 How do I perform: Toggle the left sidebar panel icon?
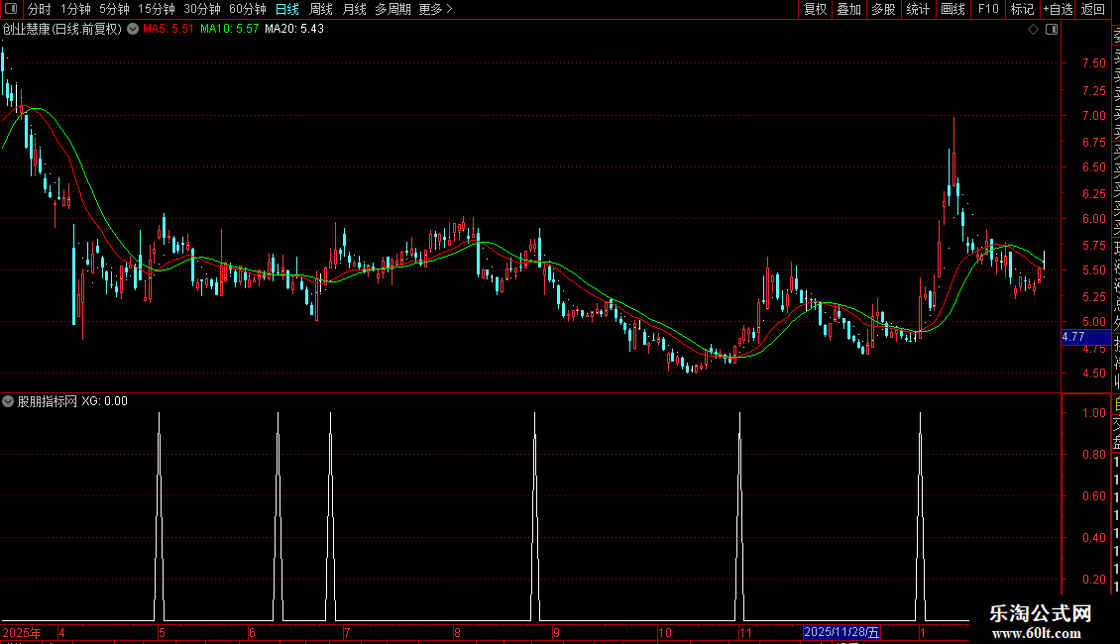click(x=11, y=9)
